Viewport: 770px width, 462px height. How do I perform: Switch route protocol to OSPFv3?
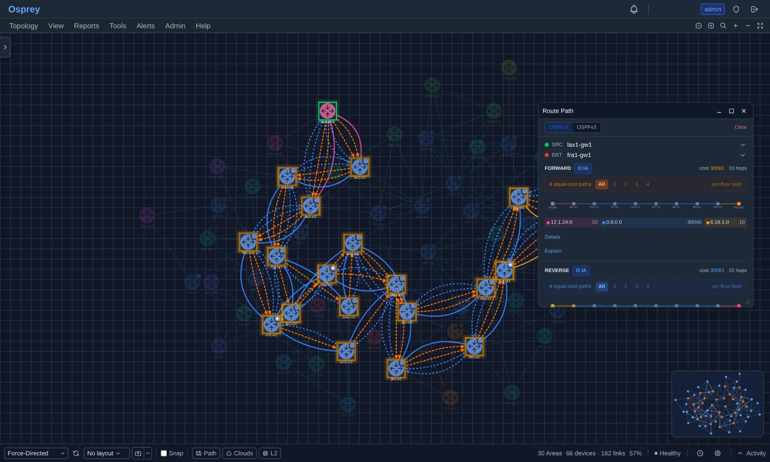tap(586, 127)
